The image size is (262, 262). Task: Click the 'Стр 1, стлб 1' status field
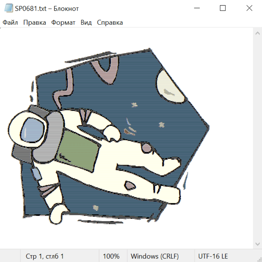coord(45,256)
